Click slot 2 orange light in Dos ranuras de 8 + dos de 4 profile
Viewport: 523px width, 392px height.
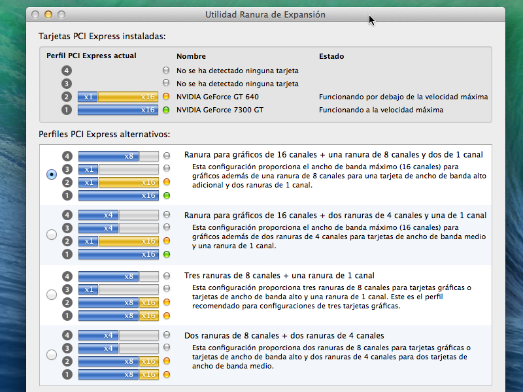tap(167, 361)
